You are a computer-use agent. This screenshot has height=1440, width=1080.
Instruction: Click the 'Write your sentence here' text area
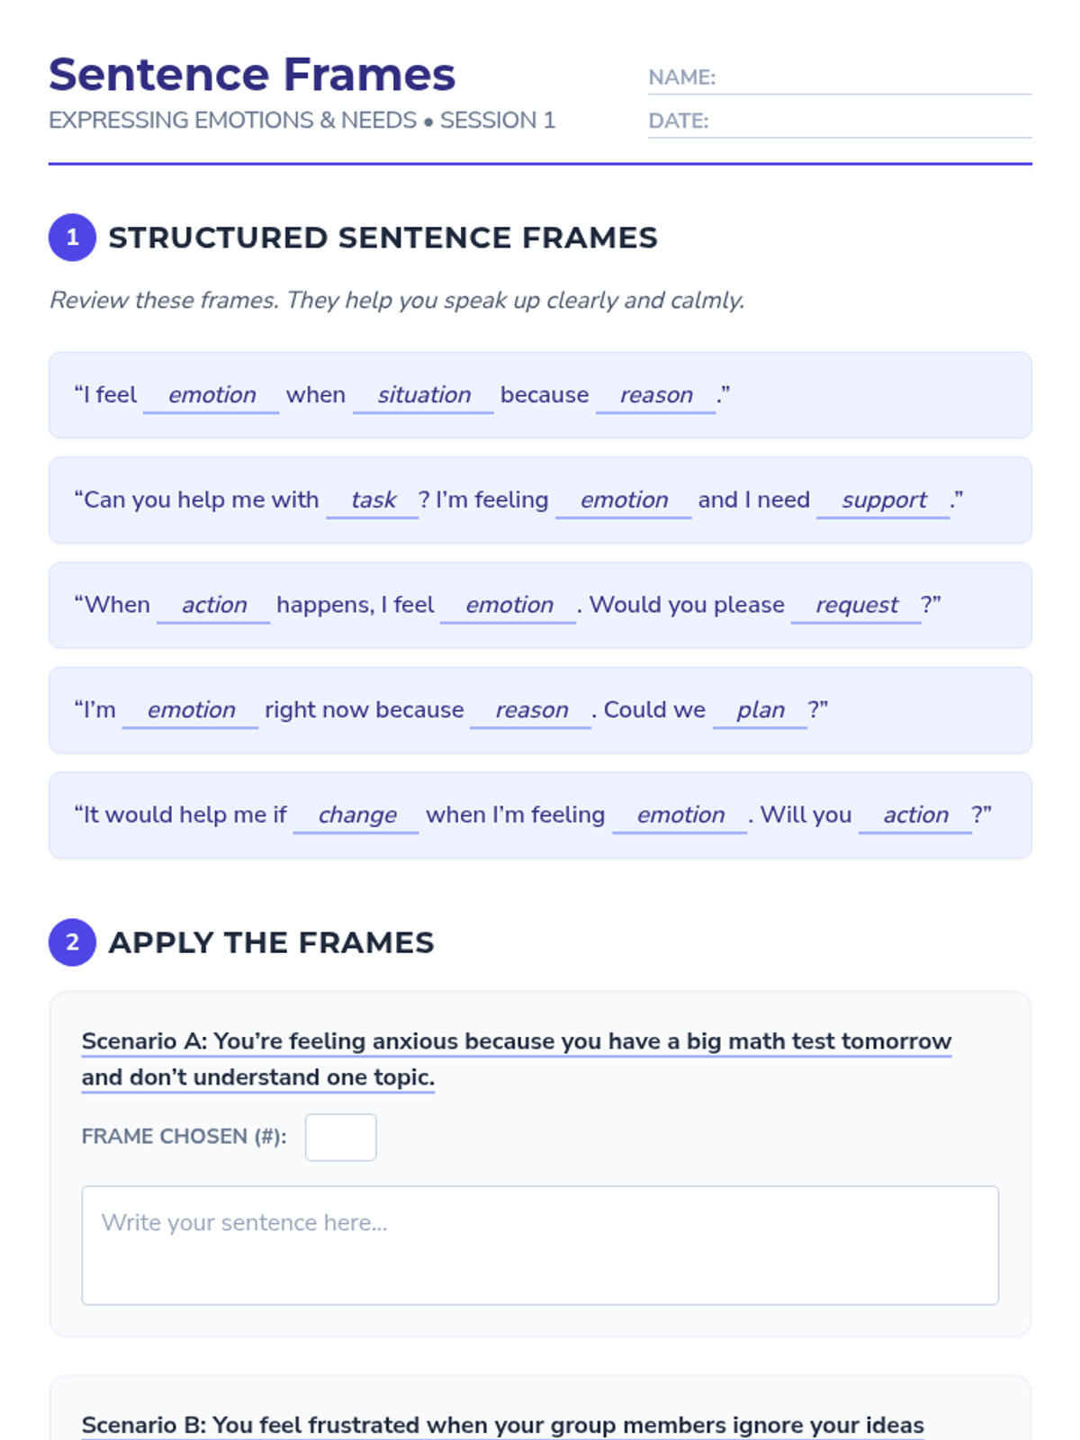540,1245
